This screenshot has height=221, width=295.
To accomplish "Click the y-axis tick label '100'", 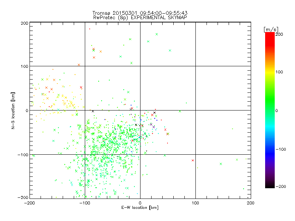I will pyautogui.click(x=24, y=66).
